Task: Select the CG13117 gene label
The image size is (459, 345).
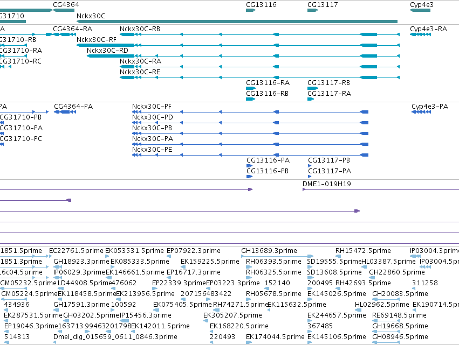Action: click(x=323, y=5)
